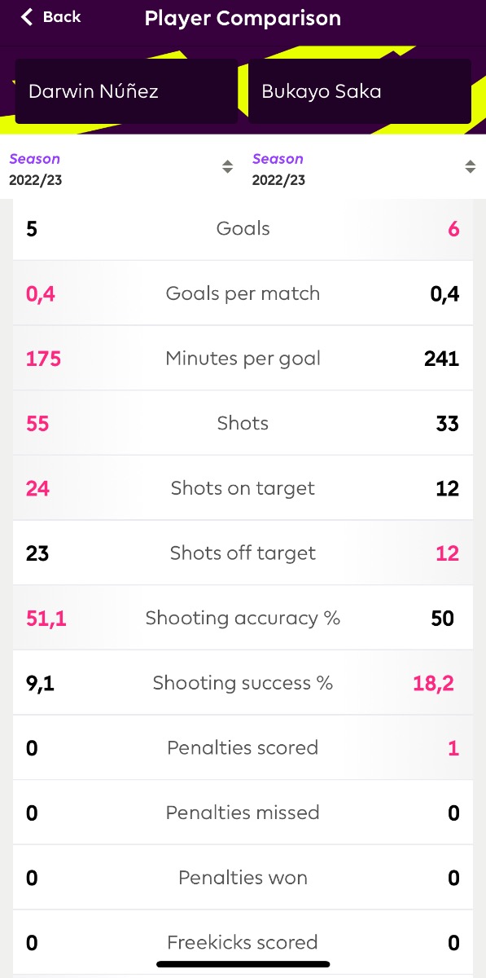Image resolution: width=486 pixels, height=978 pixels.
Task: Select the Penalties missed row
Action: (243, 813)
